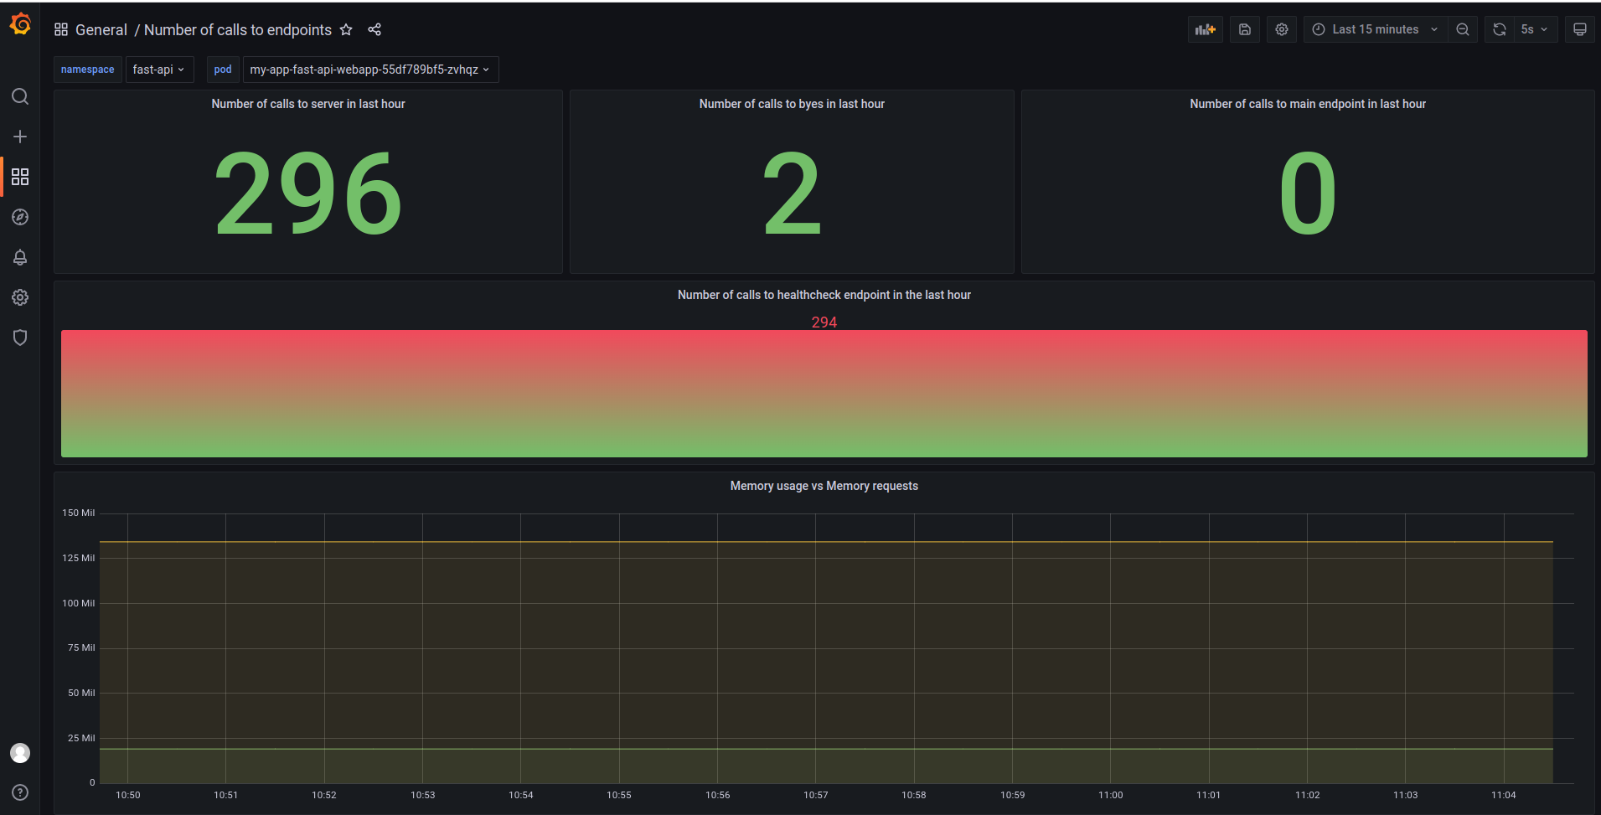Expand the namespace fast-api variable dropdown
The image size is (1601, 815).
tap(159, 70)
